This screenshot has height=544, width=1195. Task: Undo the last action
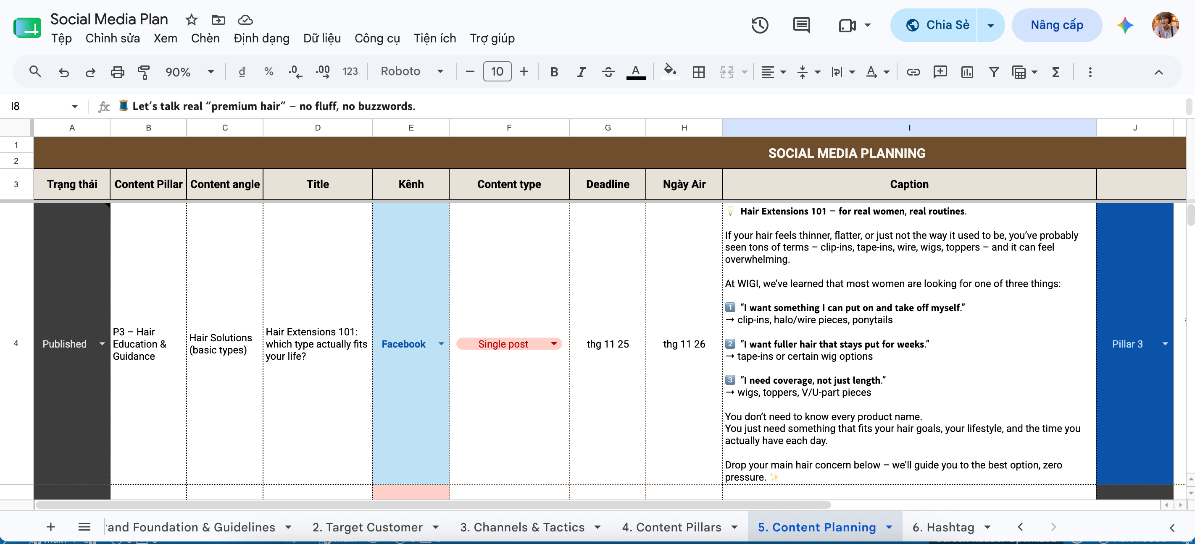pyautogui.click(x=63, y=72)
